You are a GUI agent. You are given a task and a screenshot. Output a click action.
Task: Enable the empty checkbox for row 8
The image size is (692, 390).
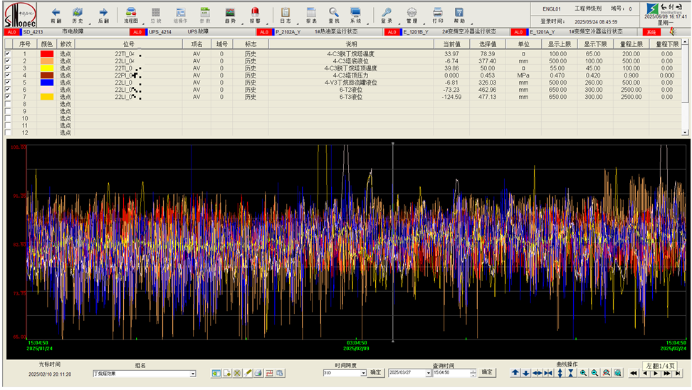(x=8, y=104)
